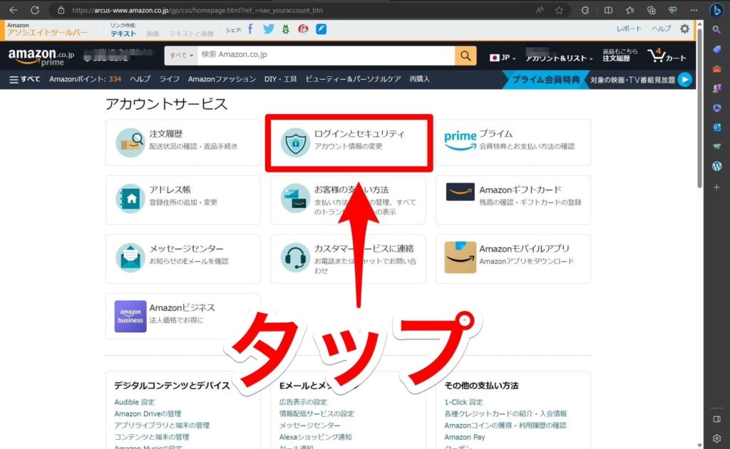Open アプリライブラリと端末の管理 link
The width and height of the screenshot is (730, 449).
click(x=162, y=425)
